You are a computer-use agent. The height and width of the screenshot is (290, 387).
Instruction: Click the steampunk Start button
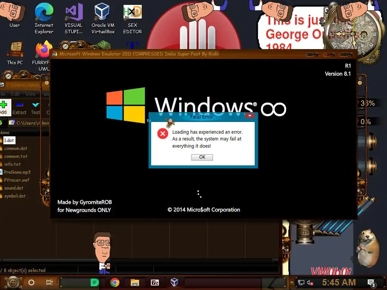pos(13,282)
